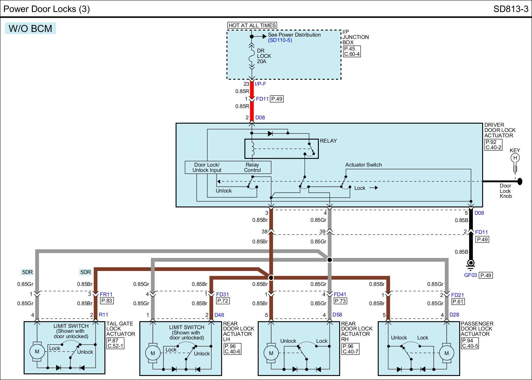Click the Unlock/Lock switch in Passenger Door Actuator
The height and width of the screenshot is (380, 532).
[x=406, y=352]
